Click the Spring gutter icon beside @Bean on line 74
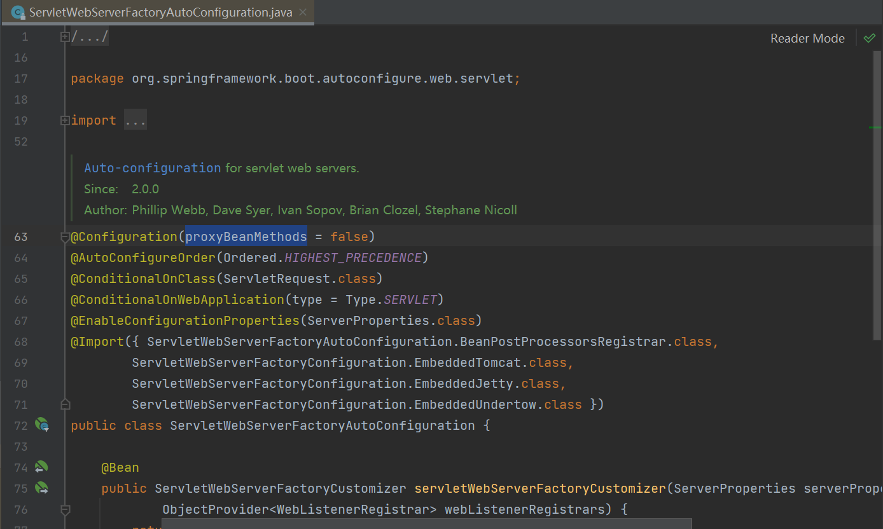The height and width of the screenshot is (529, 883). pyautogui.click(x=42, y=467)
